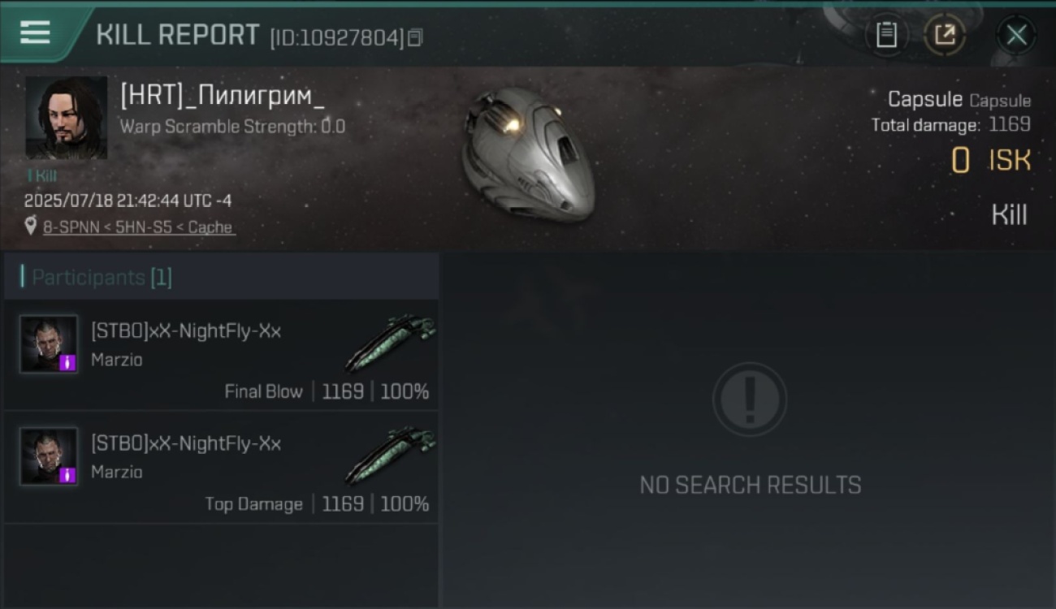The image size is (1056, 609).
Task: Click the clipboard report icon
Action: point(886,35)
